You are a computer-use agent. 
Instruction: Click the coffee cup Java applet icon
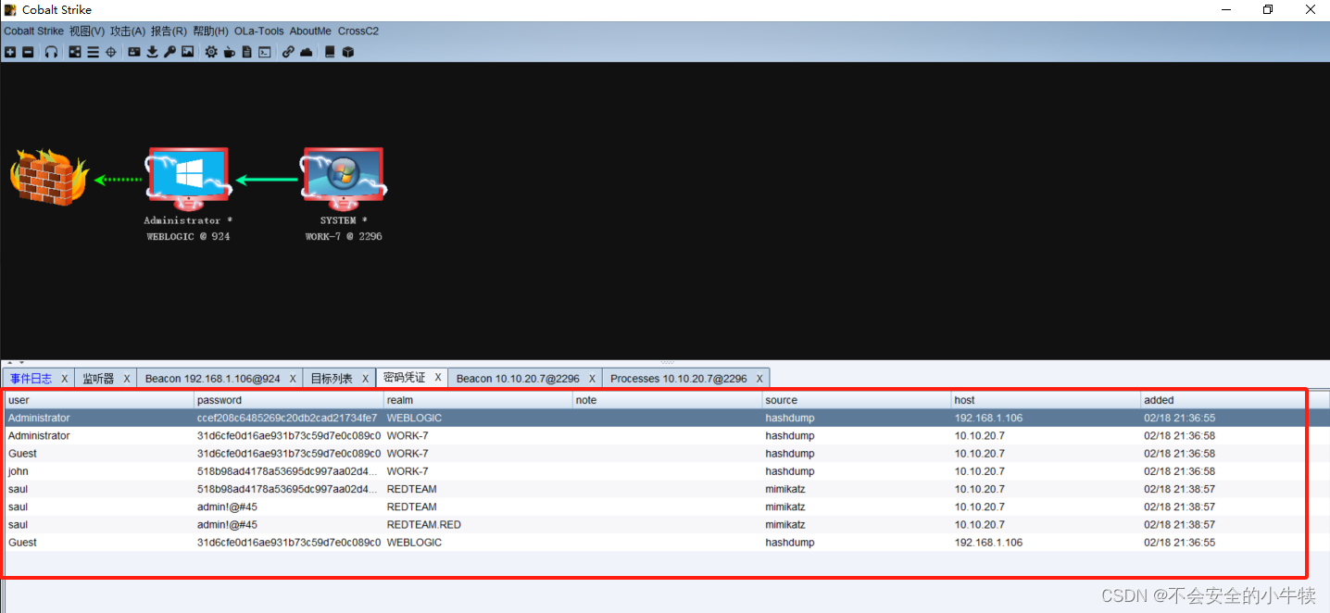[229, 52]
